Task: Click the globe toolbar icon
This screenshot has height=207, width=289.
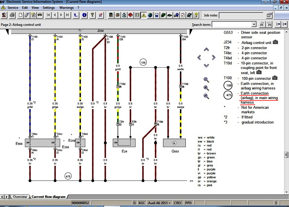Action: tap(150, 15)
